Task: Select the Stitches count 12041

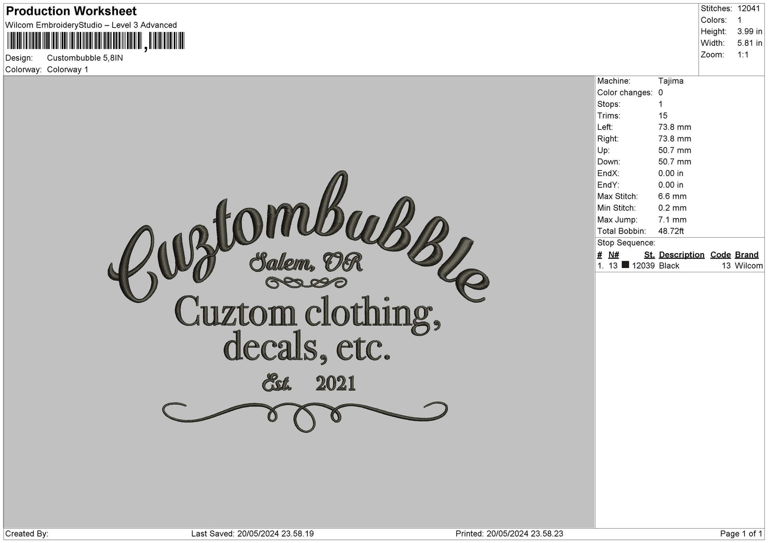Action: 749,9
